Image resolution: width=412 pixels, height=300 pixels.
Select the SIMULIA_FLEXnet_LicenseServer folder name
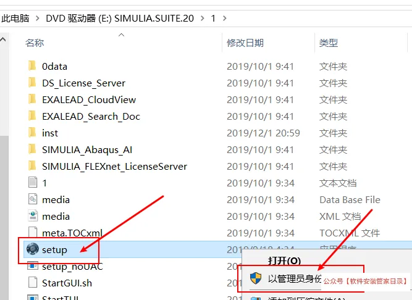(114, 167)
